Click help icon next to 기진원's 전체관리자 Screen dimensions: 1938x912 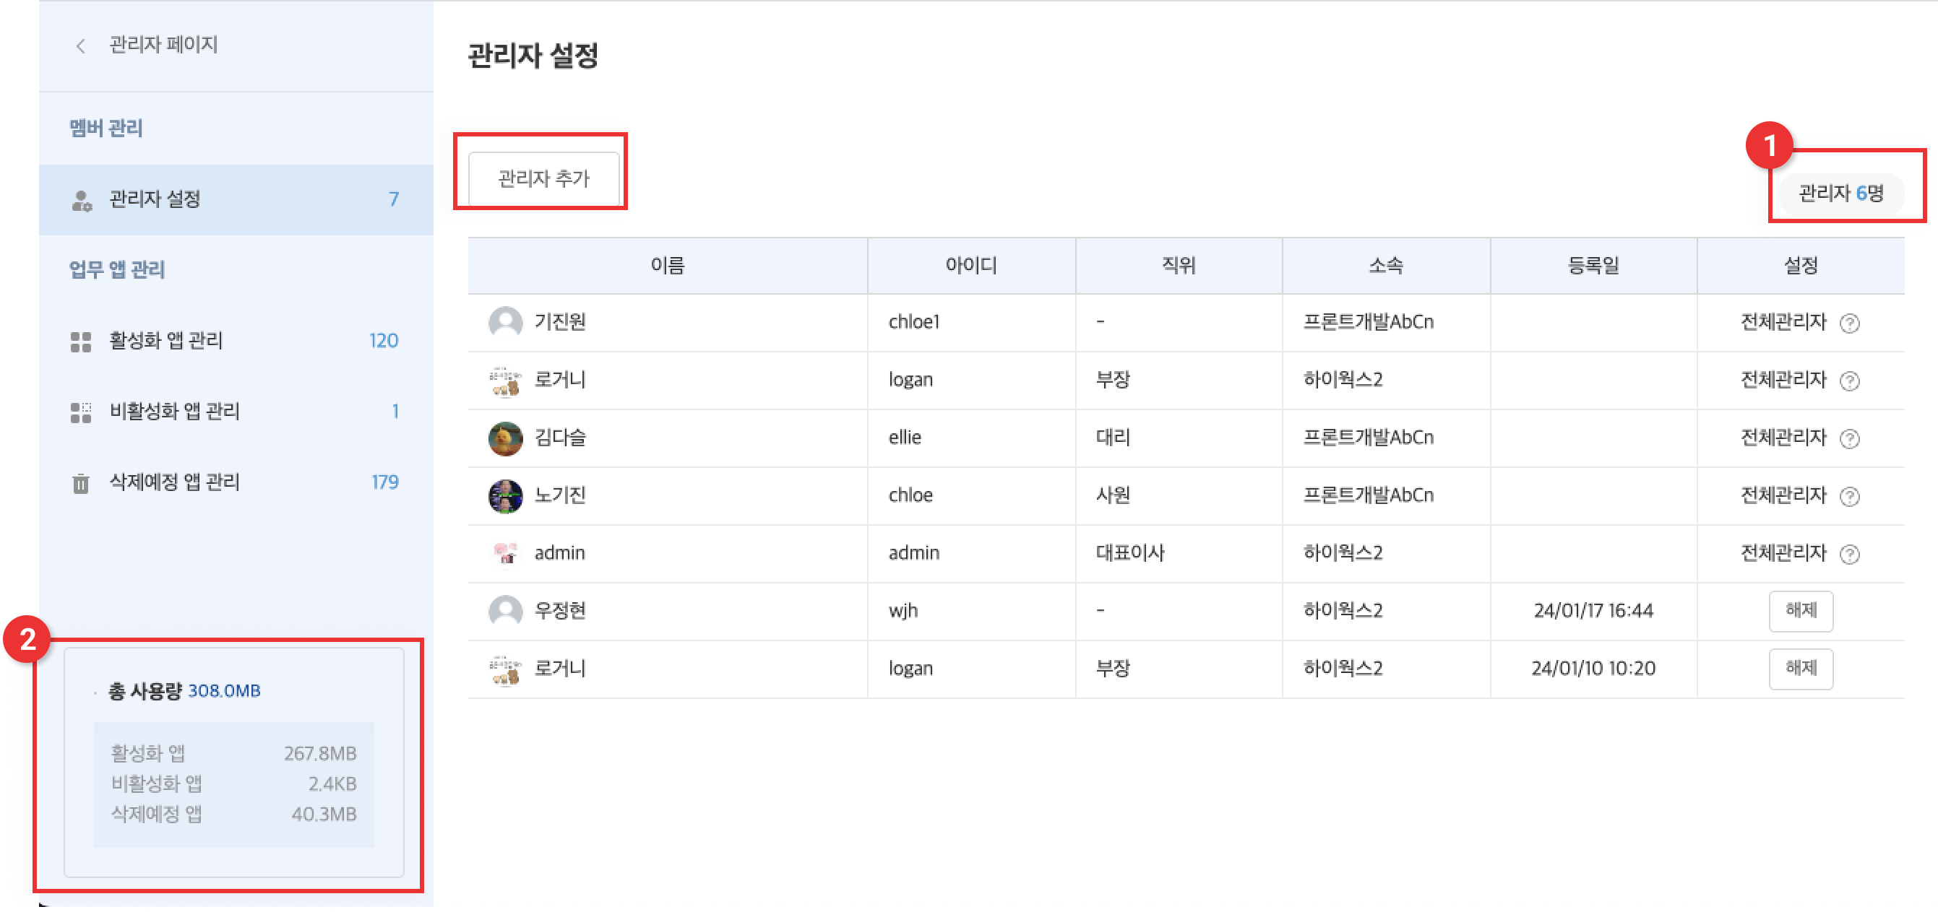pos(1849,323)
